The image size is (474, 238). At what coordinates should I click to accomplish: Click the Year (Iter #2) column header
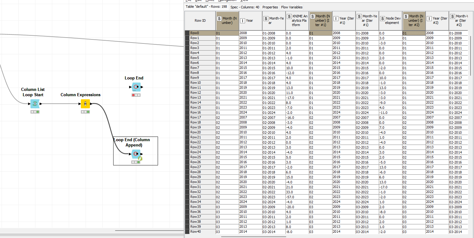[x=437, y=20]
